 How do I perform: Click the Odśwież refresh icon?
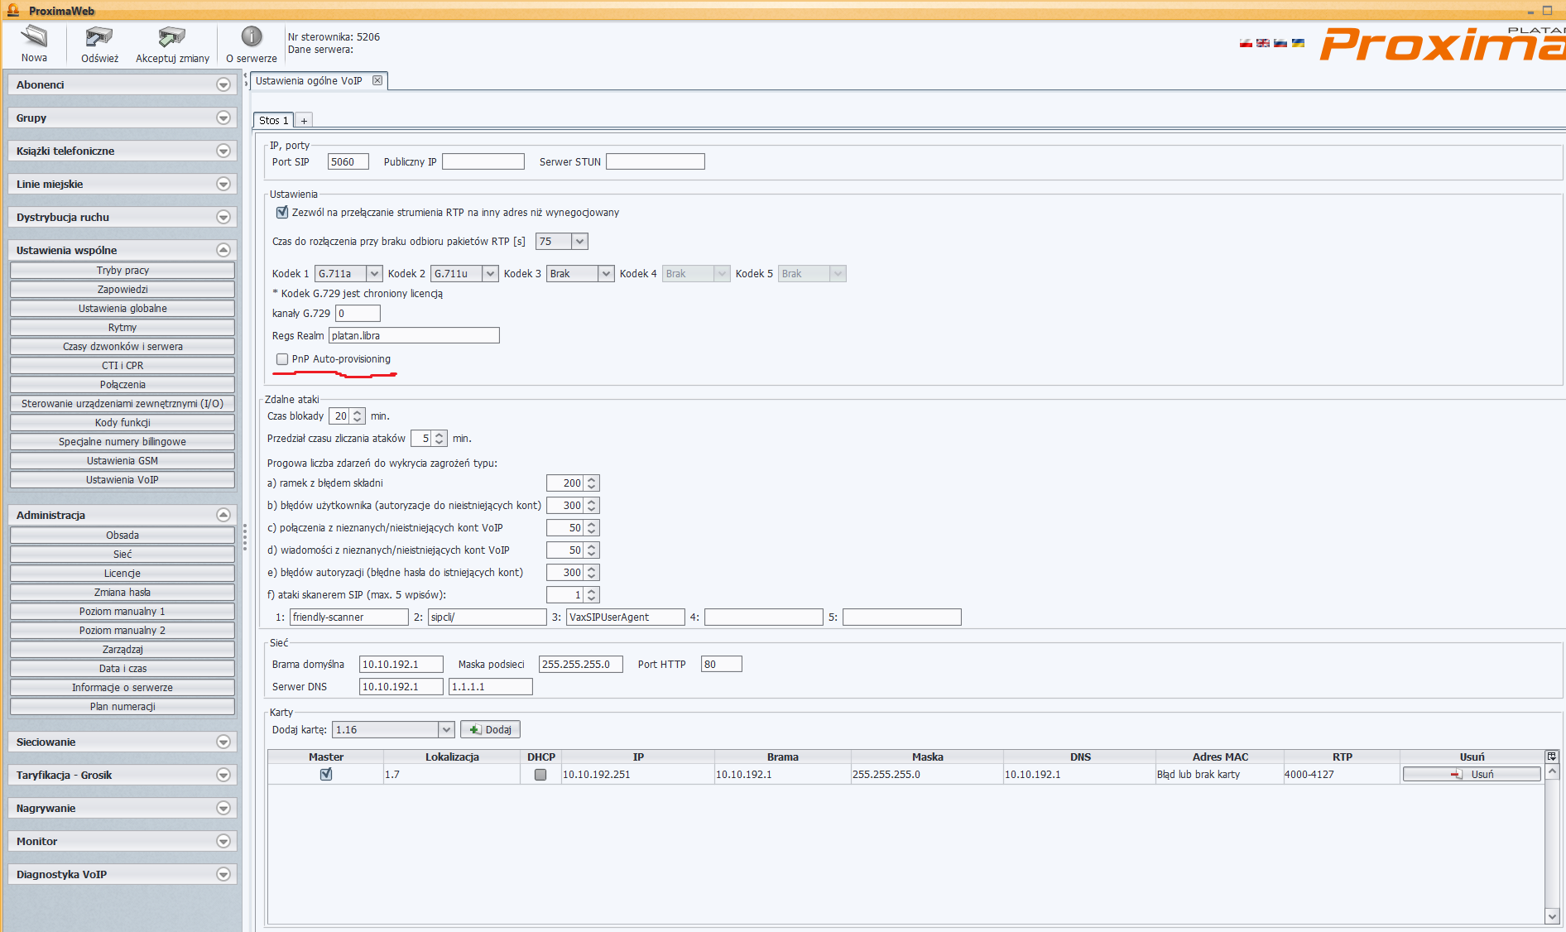pyautogui.click(x=99, y=36)
